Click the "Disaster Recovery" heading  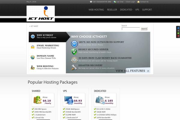click(90, 65)
